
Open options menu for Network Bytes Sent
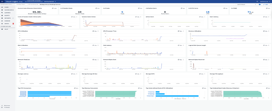[x=184, y=60]
